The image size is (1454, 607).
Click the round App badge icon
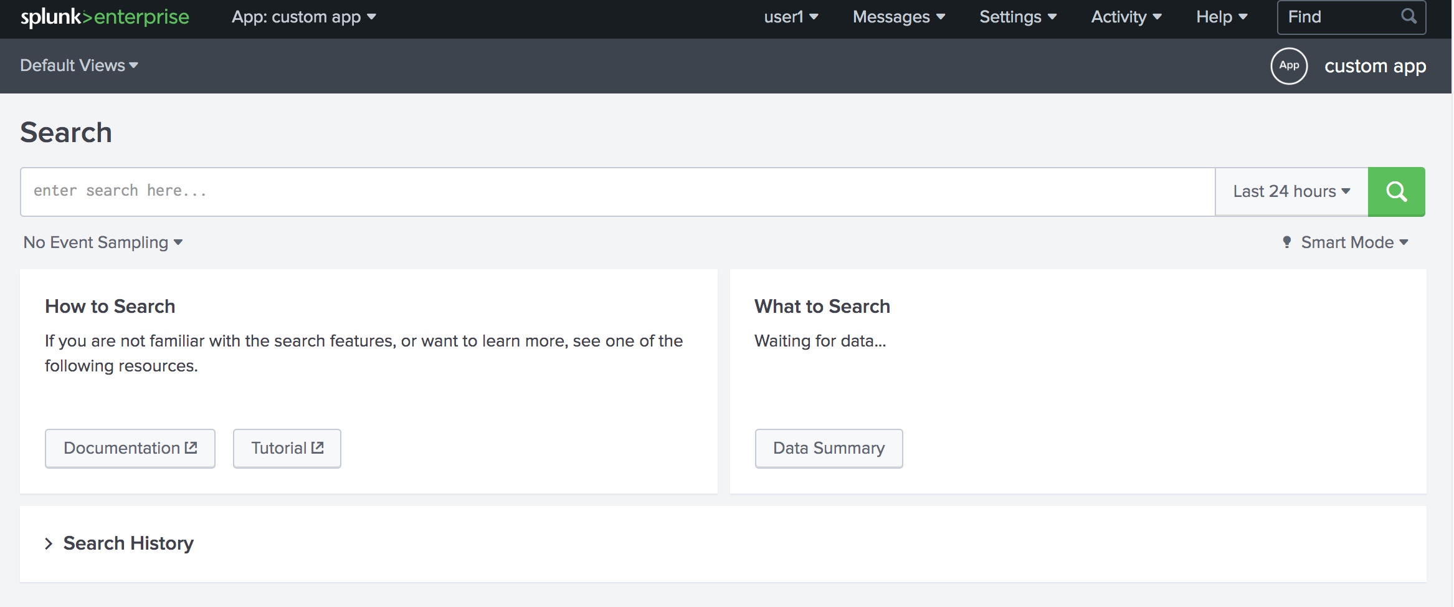[x=1289, y=65]
